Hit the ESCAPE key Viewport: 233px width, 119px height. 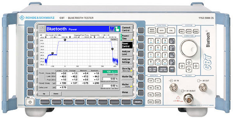click(138, 102)
